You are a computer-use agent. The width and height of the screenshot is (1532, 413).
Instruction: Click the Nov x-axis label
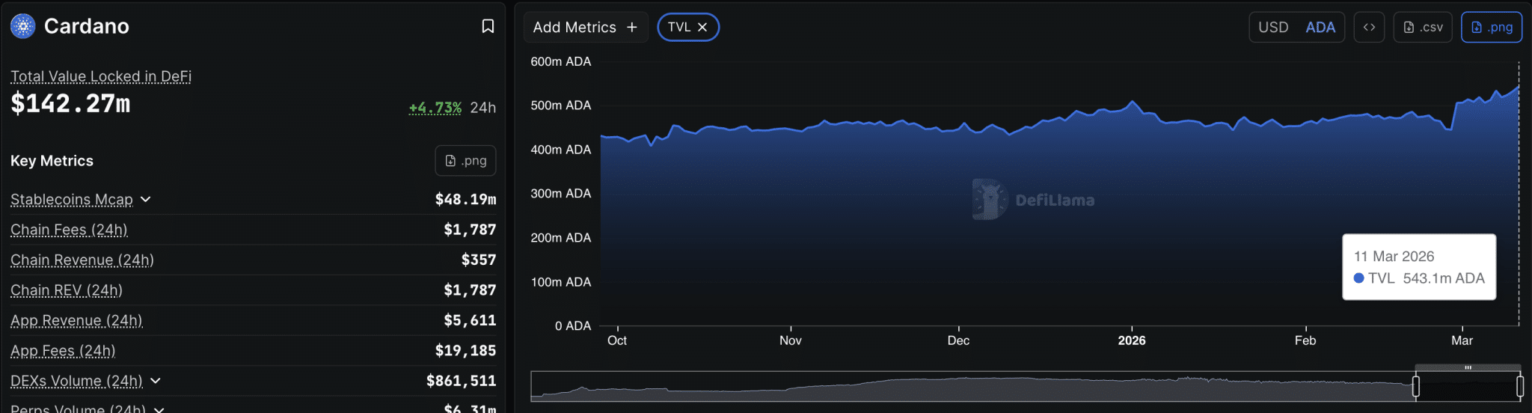[x=791, y=340]
